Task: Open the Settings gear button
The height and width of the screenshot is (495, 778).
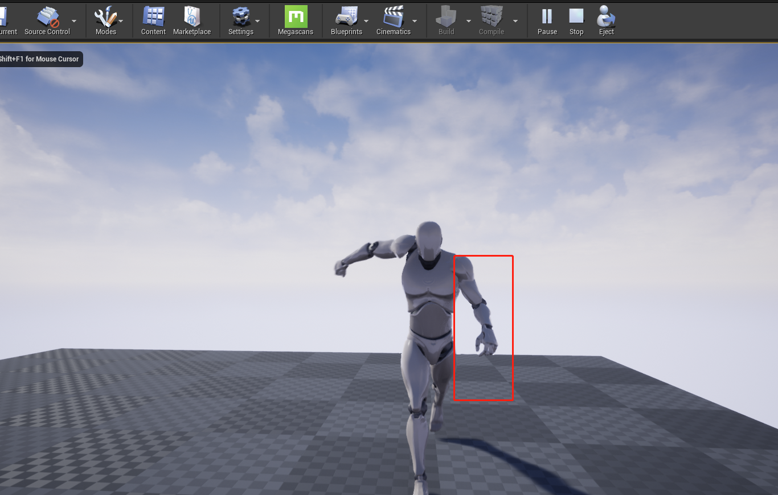Action: click(241, 20)
